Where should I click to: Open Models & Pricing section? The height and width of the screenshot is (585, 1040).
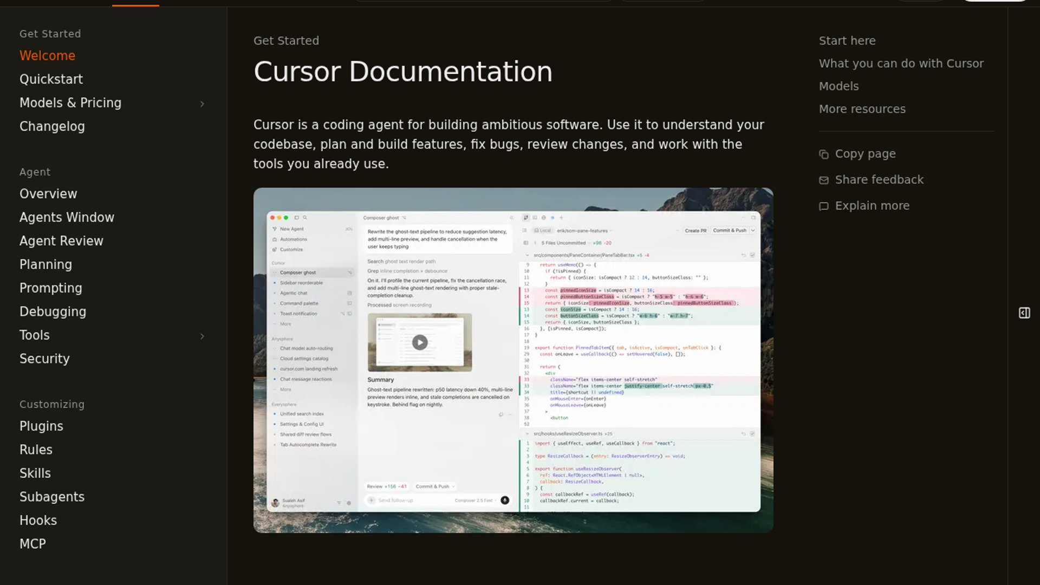70,103
